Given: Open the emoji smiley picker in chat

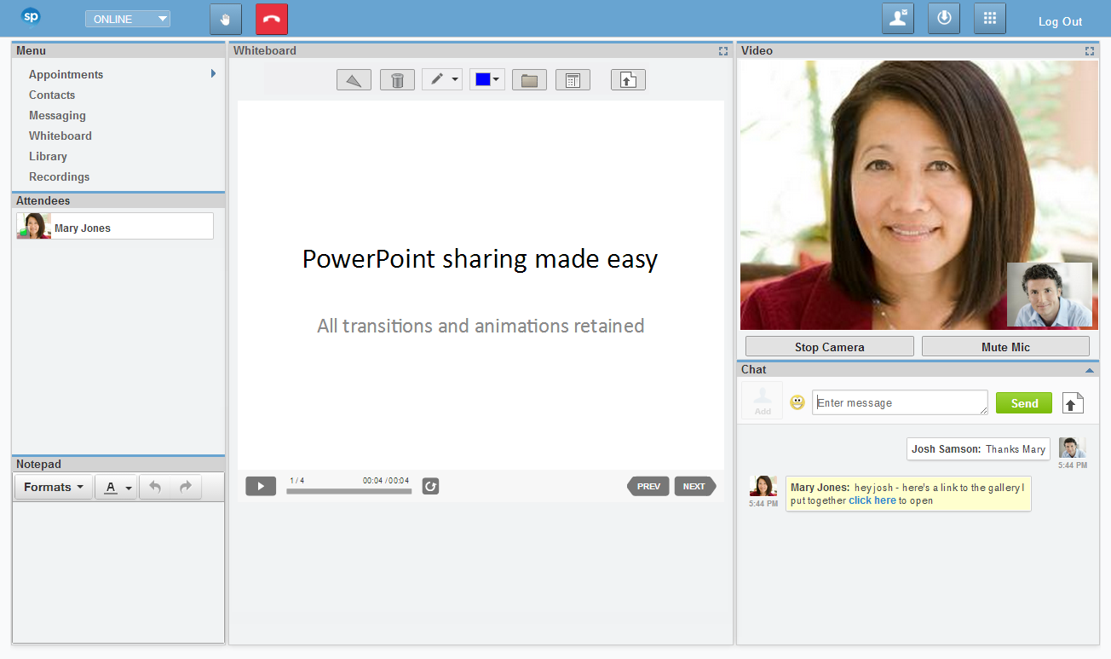Looking at the screenshot, I should tap(797, 402).
